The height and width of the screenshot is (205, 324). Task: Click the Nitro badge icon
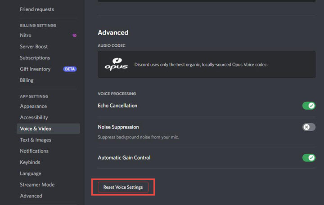pyautogui.click(x=75, y=36)
